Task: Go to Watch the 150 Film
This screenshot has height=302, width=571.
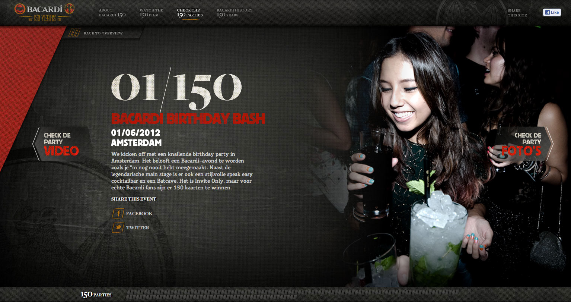Action: [151, 13]
